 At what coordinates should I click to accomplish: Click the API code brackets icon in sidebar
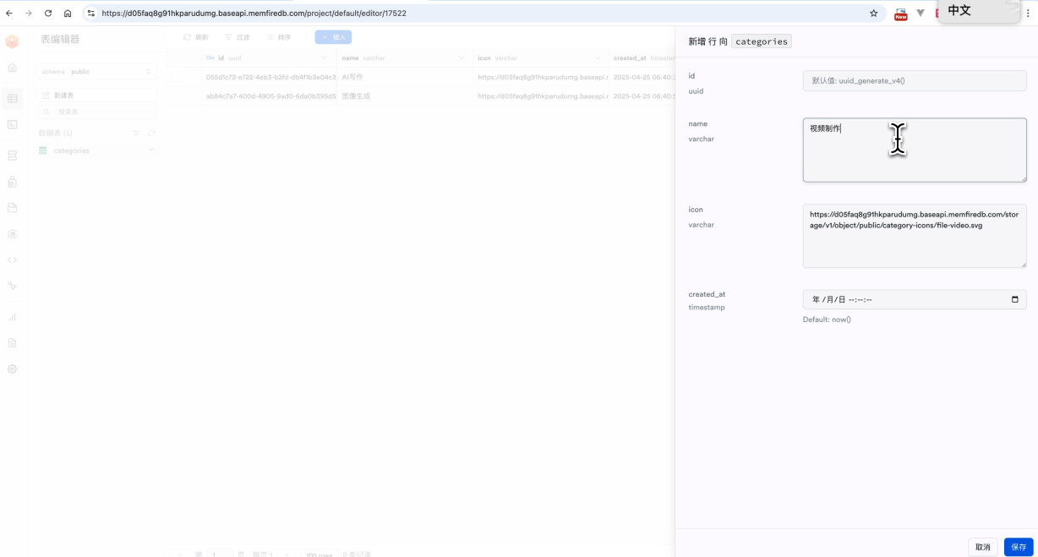pyautogui.click(x=12, y=259)
